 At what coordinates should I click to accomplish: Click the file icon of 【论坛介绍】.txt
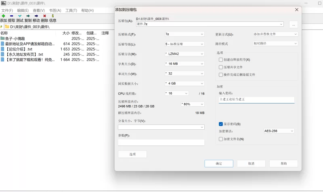pyautogui.click(x=2, y=49)
